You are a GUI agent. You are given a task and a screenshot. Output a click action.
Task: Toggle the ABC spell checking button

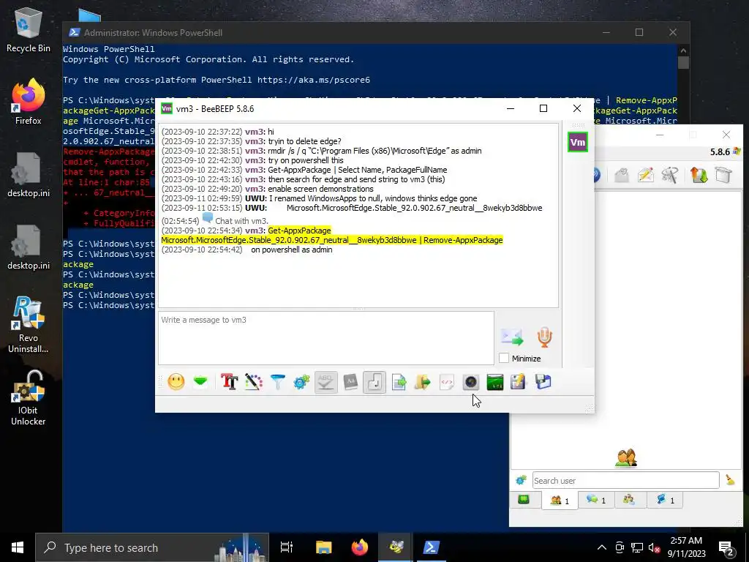point(325,382)
